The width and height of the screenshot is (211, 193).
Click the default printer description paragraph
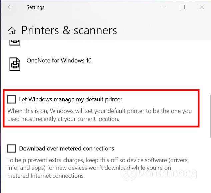(x=99, y=115)
